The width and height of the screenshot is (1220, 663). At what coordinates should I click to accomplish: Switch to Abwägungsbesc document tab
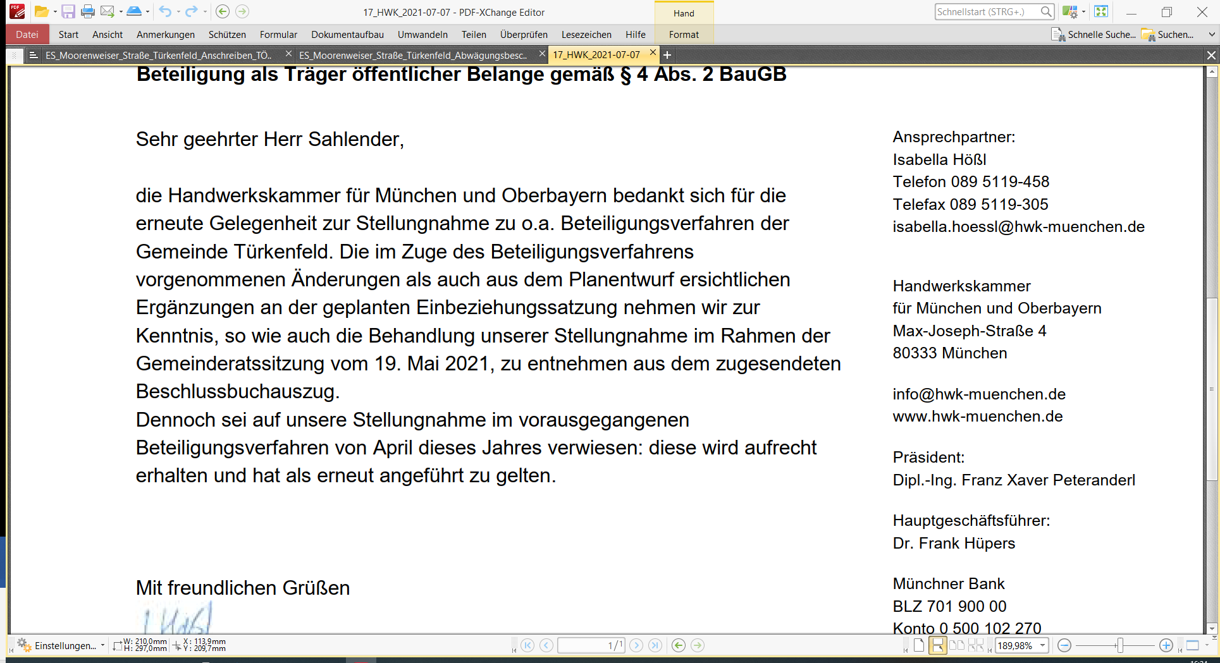point(413,56)
